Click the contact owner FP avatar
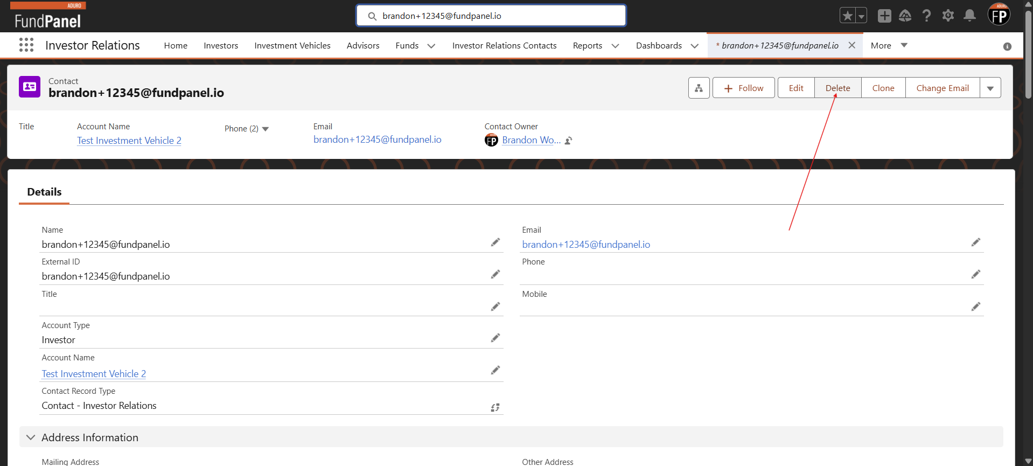Screen dimensions: 1033x466 point(491,141)
